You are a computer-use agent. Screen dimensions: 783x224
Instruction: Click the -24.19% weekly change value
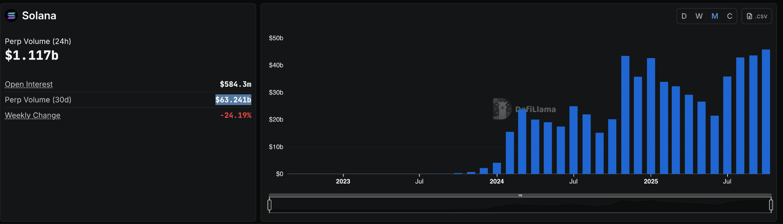pos(236,115)
